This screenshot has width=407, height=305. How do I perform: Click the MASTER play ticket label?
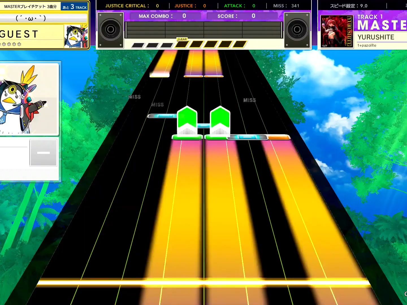point(30,6)
